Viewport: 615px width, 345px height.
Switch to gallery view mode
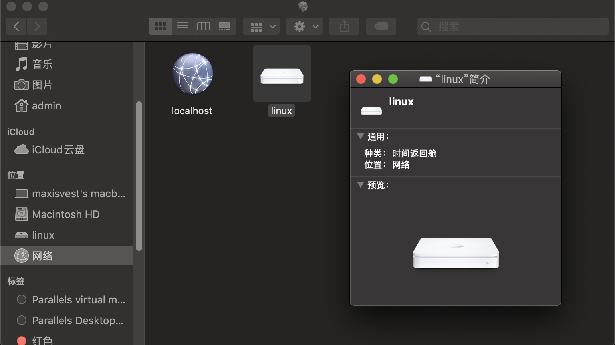coord(224,26)
